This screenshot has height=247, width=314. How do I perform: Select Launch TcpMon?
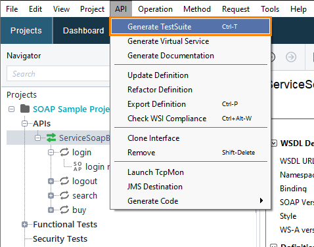191,172
